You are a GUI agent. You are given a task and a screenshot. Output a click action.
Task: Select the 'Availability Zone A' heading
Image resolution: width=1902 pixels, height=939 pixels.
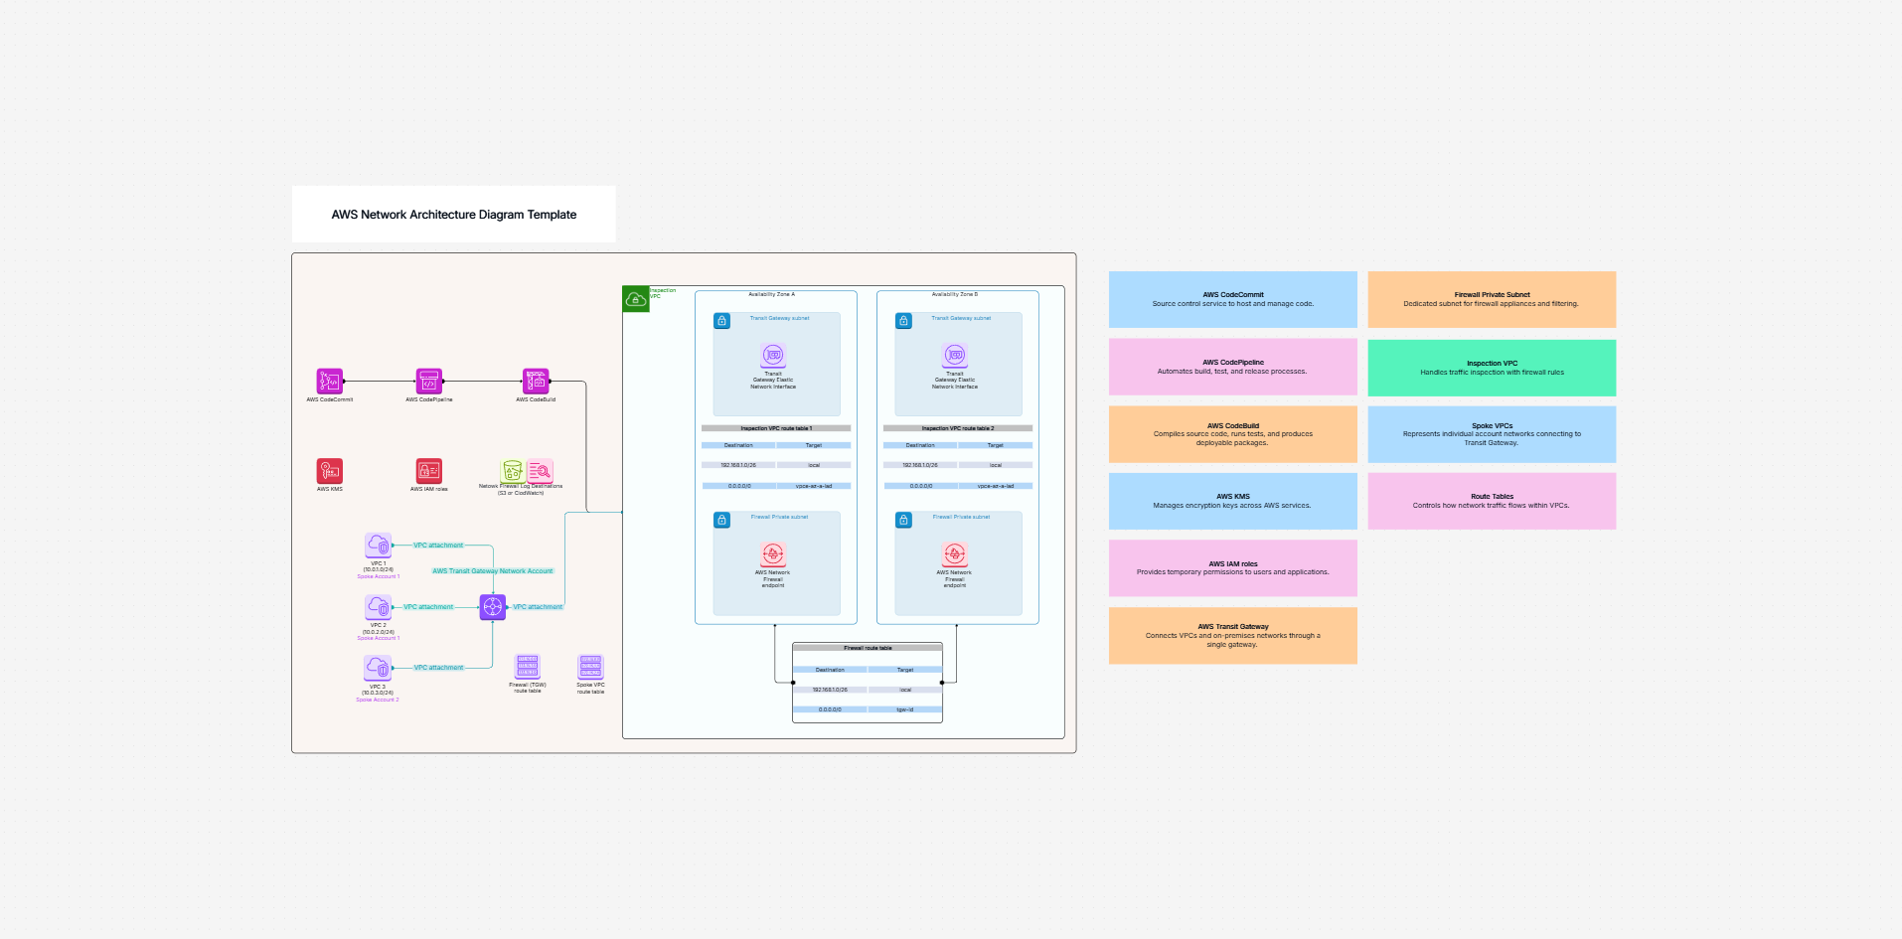tap(772, 295)
